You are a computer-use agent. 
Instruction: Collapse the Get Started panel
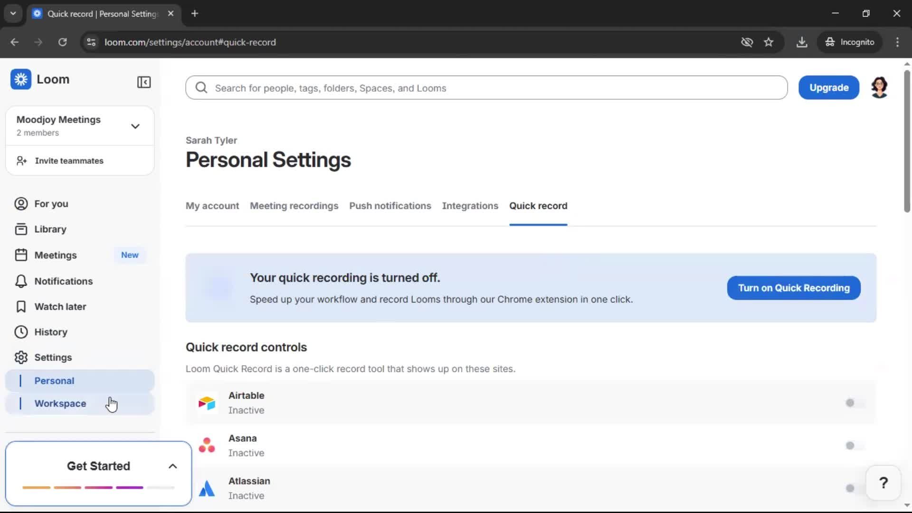pyautogui.click(x=172, y=466)
